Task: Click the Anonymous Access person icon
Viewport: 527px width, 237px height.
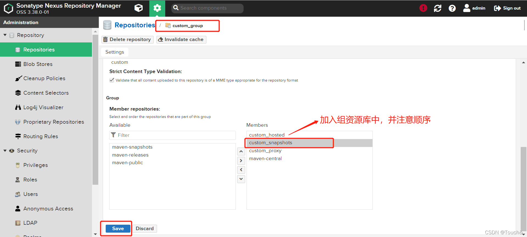Action: click(18, 209)
